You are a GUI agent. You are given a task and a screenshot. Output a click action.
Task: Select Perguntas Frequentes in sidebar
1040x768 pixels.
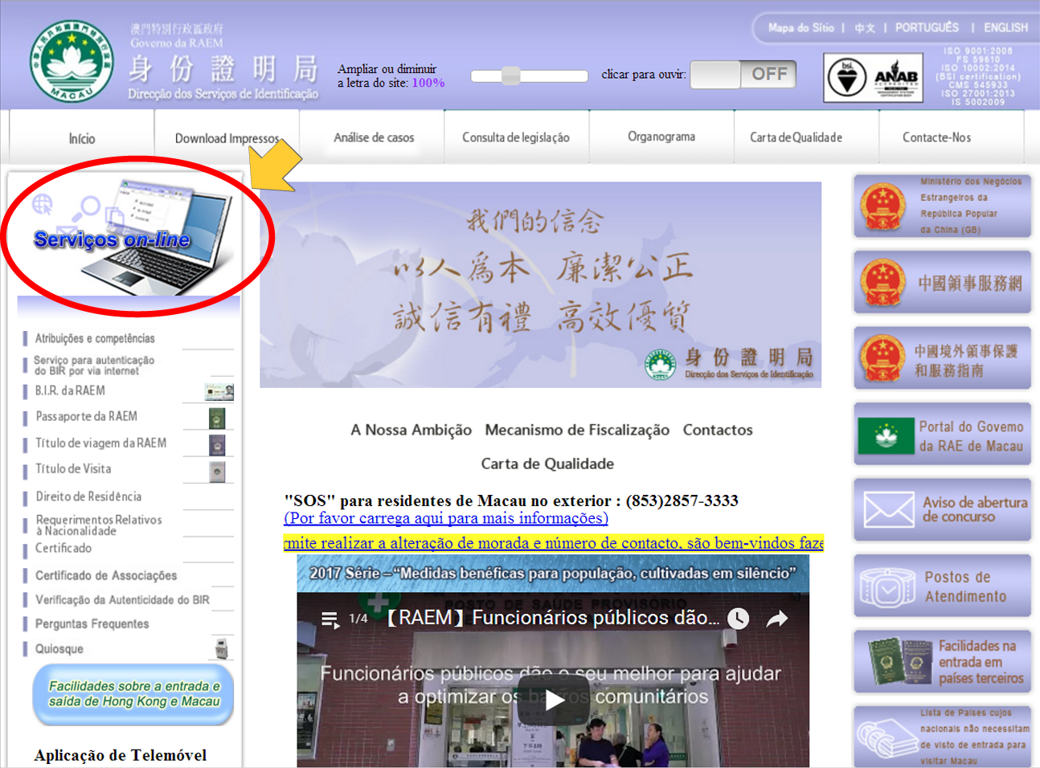pos(92,624)
